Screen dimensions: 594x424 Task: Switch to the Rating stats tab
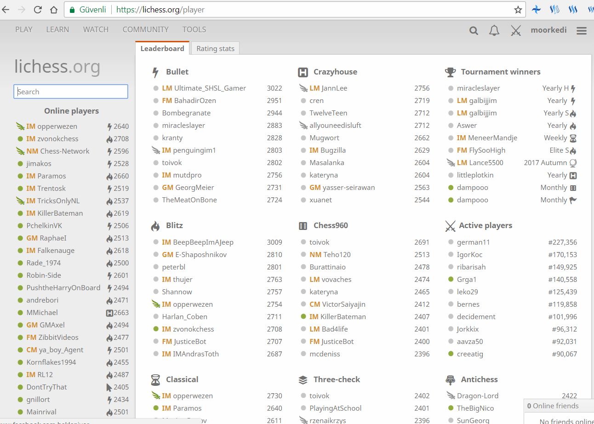(215, 49)
